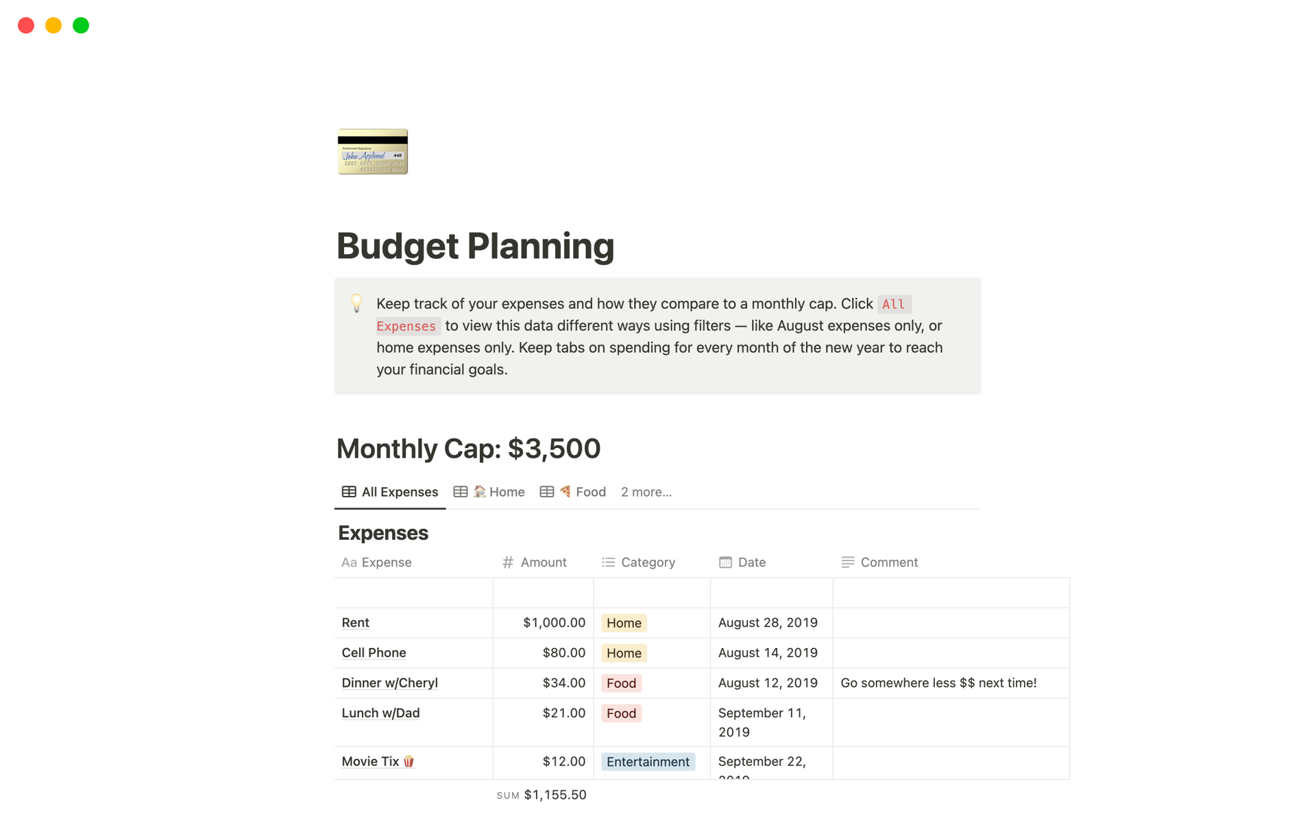The image size is (1316, 822).
Task: Open the Rent expense entry
Action: click(x=355, y=623)
